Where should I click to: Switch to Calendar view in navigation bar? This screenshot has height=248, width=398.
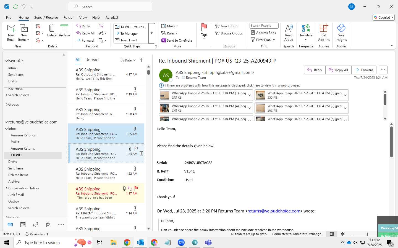point(23,225)
